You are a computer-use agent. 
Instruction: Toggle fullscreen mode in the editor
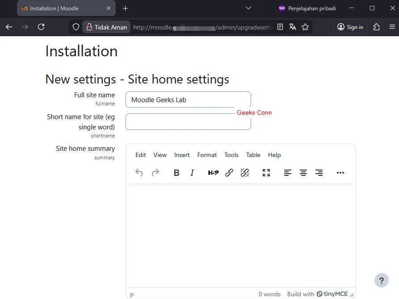pyautogui.click(x=266, y=173)
